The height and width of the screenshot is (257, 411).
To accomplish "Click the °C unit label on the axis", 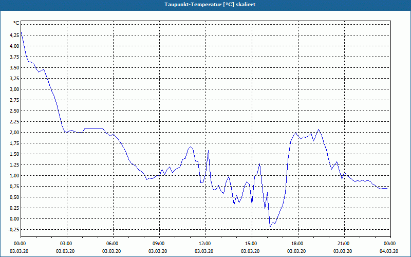I will (x=16, y=23).
